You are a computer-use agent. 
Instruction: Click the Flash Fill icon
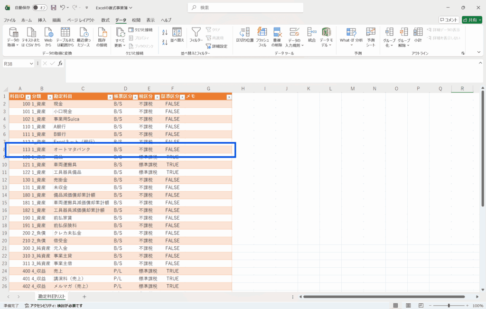click(x=262, y=36)
